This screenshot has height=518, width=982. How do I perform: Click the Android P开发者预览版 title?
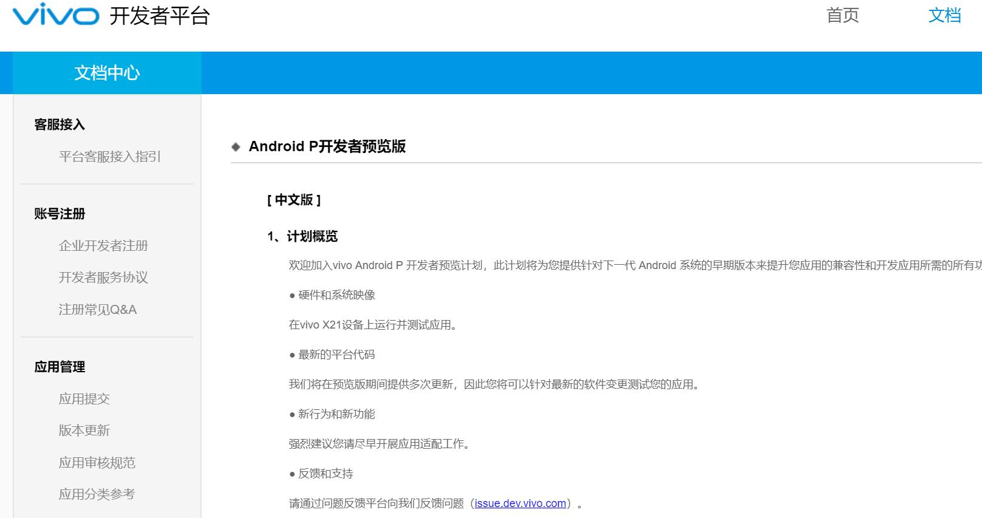[x=327, y=146]
